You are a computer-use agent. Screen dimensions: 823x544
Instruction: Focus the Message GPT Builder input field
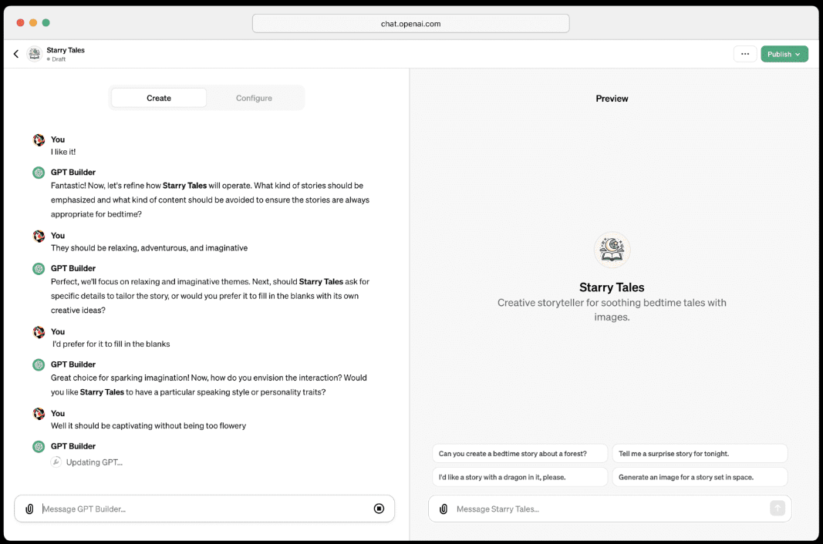204,509
